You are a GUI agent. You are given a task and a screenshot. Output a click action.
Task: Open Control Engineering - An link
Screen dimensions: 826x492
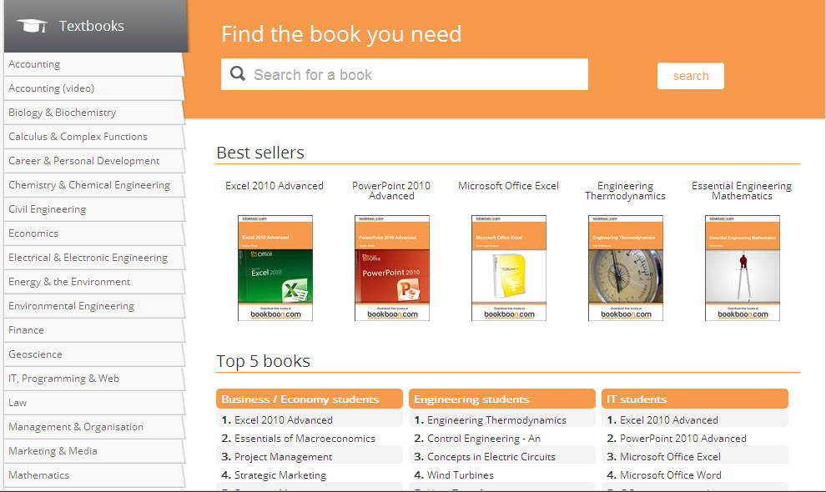coord(484,439)
